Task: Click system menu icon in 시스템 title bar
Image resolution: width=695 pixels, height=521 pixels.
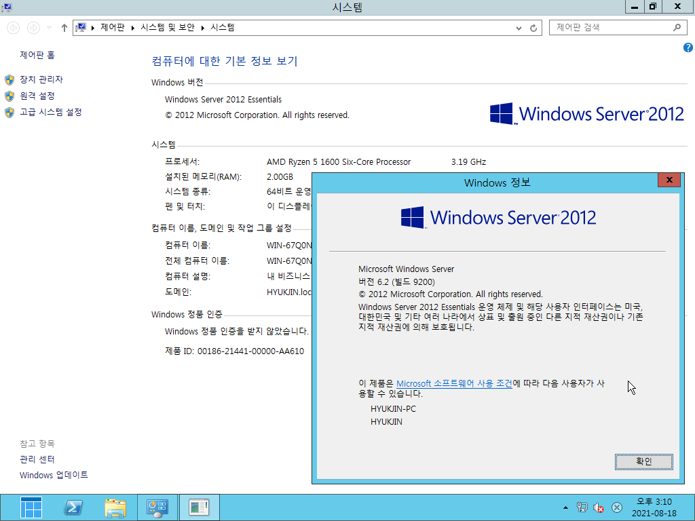Action: click(x=6, y=7)
